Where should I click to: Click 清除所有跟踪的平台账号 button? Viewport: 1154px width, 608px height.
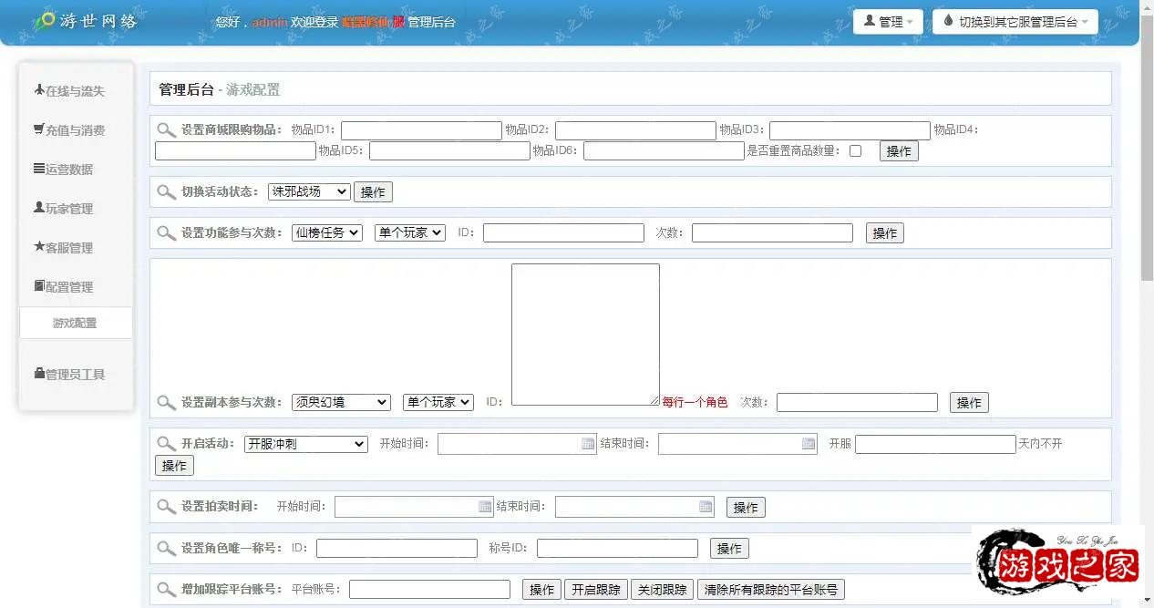[770, 590]
